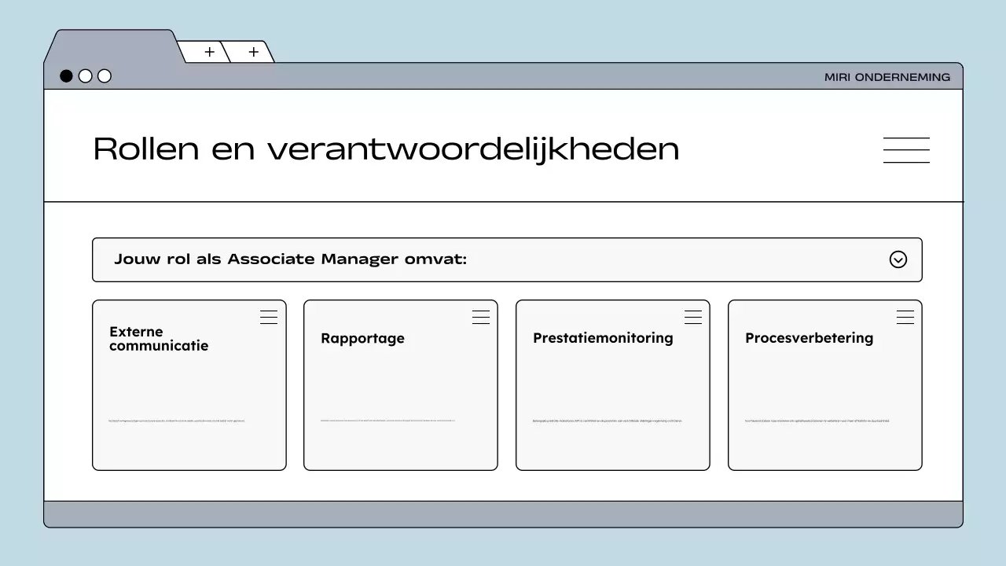The width and height of the screenshot is (1006, 566).
Task: Select the Prestatiemonitoring card title
Action: (603, 338)
